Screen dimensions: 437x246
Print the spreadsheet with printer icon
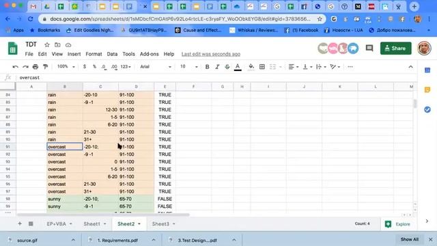[36, 67]
